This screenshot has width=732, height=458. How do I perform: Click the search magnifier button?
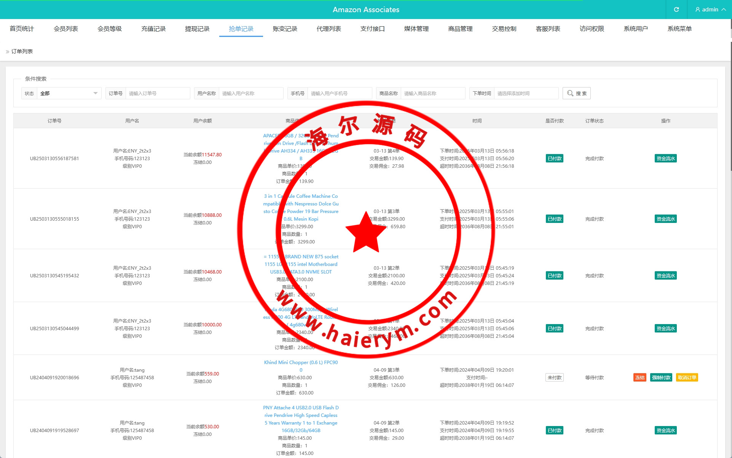point(576,93)
